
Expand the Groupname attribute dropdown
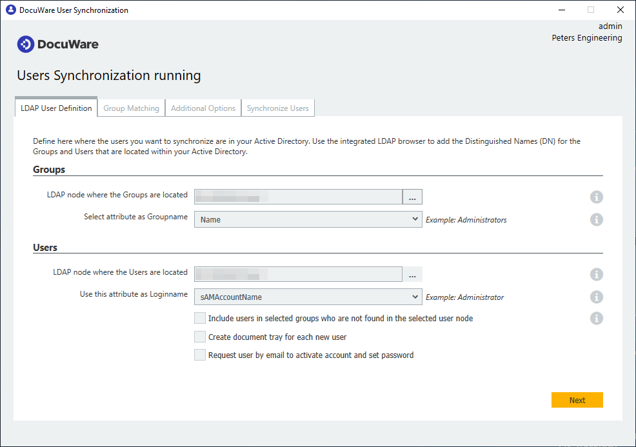(x=308, y=220)
